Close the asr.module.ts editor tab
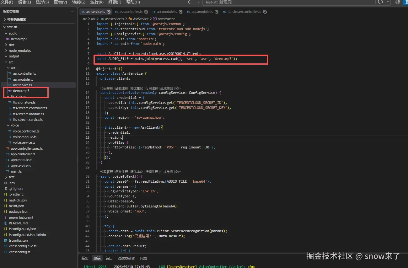 point(180,12)
